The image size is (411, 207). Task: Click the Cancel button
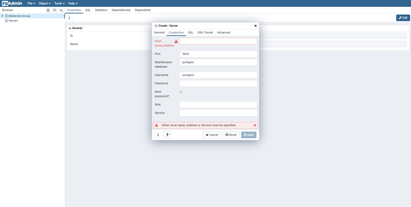[x=212, y=135]
